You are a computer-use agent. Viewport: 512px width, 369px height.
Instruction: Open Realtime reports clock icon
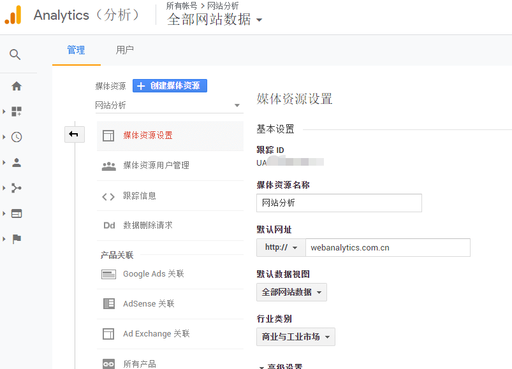tap(17, 137)
